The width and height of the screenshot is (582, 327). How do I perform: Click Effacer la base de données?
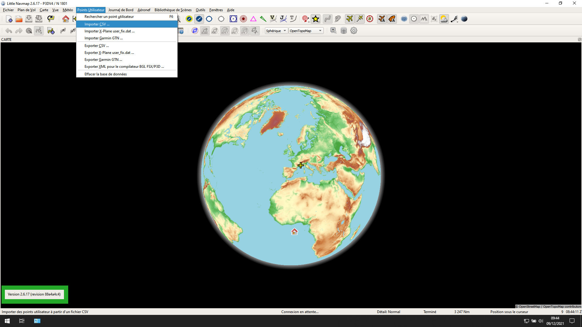(105, 74)
